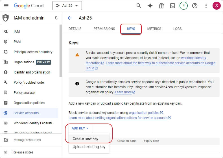Activate Cloud Shell terminal icon
Image resolution: width=223 pixels, height=158 pixels.
point(172,6)
